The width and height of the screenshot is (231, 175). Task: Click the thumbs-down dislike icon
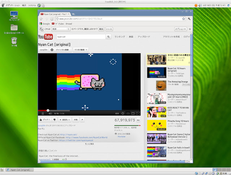pos(55,120)
